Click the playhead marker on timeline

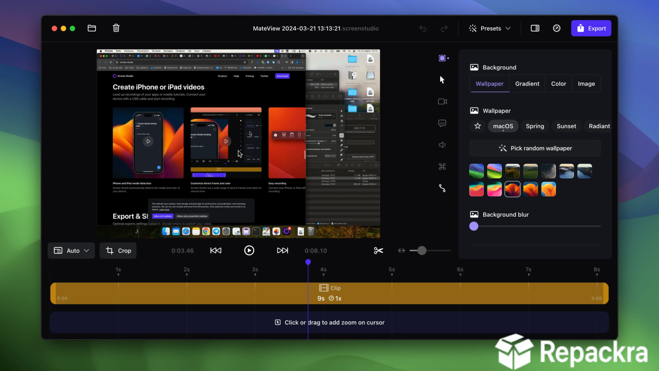[308, 262]
